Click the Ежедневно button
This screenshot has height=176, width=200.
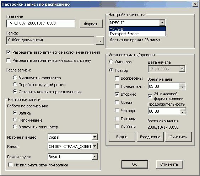[150, 137]
